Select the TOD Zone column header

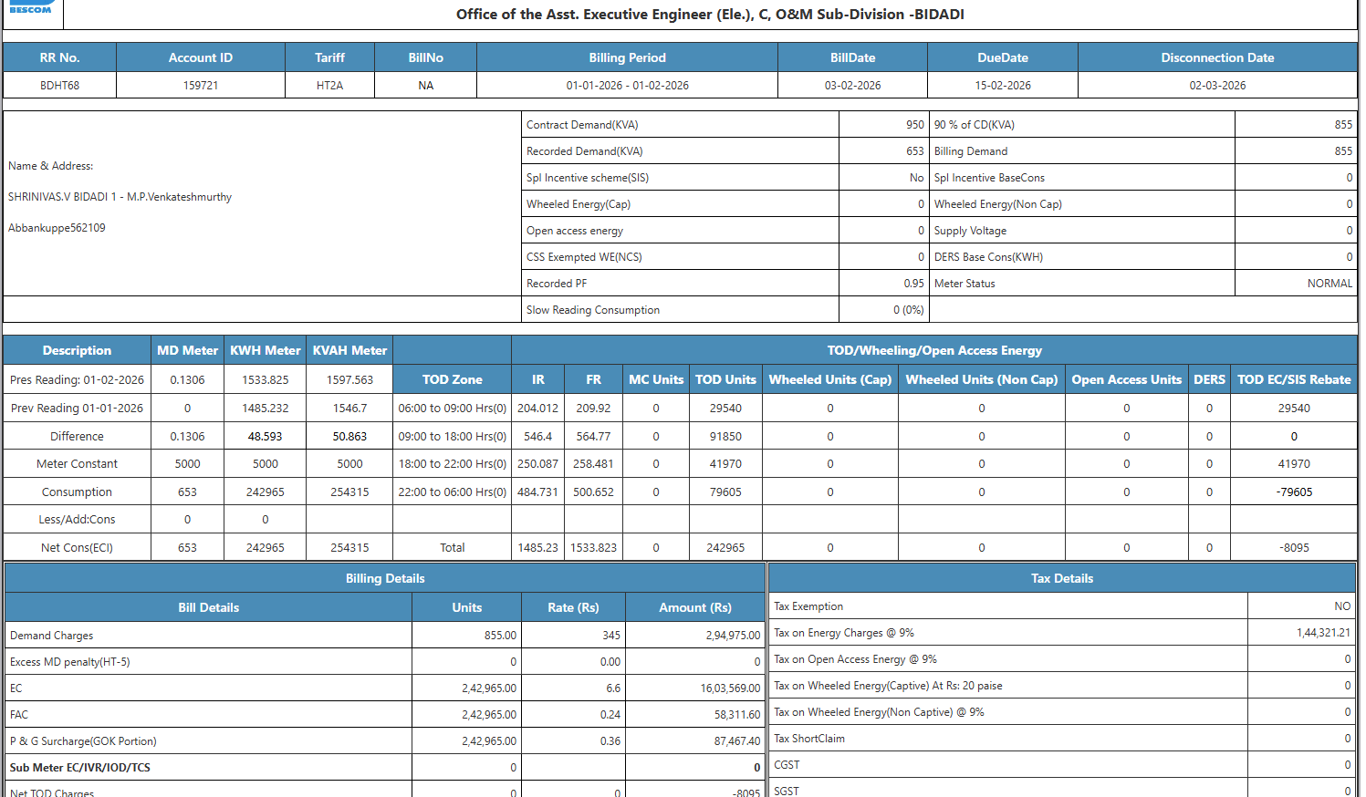pos(452,379)
